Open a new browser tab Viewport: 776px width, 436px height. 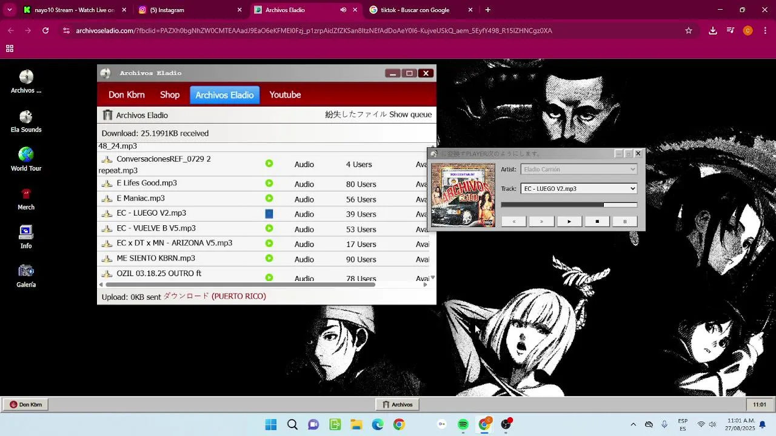487,10
